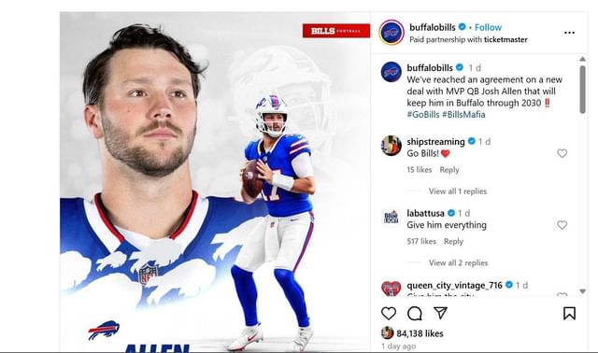Open queen_city_vintage_716's avatar
The width and height of the screenshot is (598, 353).
[392, 289]
